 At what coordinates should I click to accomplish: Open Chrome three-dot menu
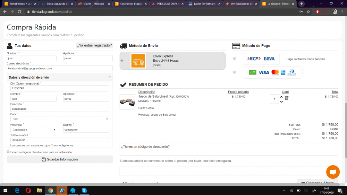tap(342, 12)
